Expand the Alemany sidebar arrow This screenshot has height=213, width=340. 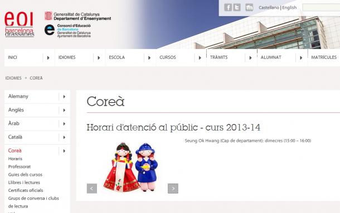pyautogui.click(x=65, y=97)
